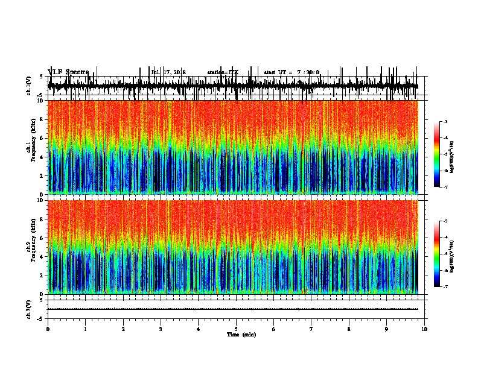Click the ch.2 spectrogram color scale bar
The image size is (478, 369).
437,254
